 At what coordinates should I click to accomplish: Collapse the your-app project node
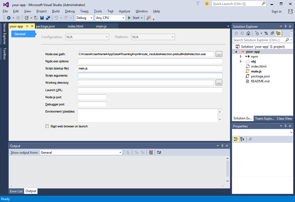(x=236, y=52)
